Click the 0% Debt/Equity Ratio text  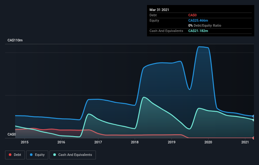pos(205,25)
